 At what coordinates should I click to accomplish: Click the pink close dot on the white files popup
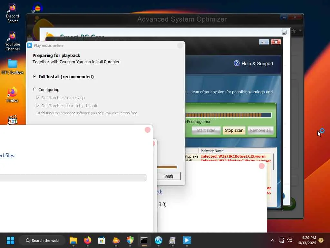click(148, 130)
